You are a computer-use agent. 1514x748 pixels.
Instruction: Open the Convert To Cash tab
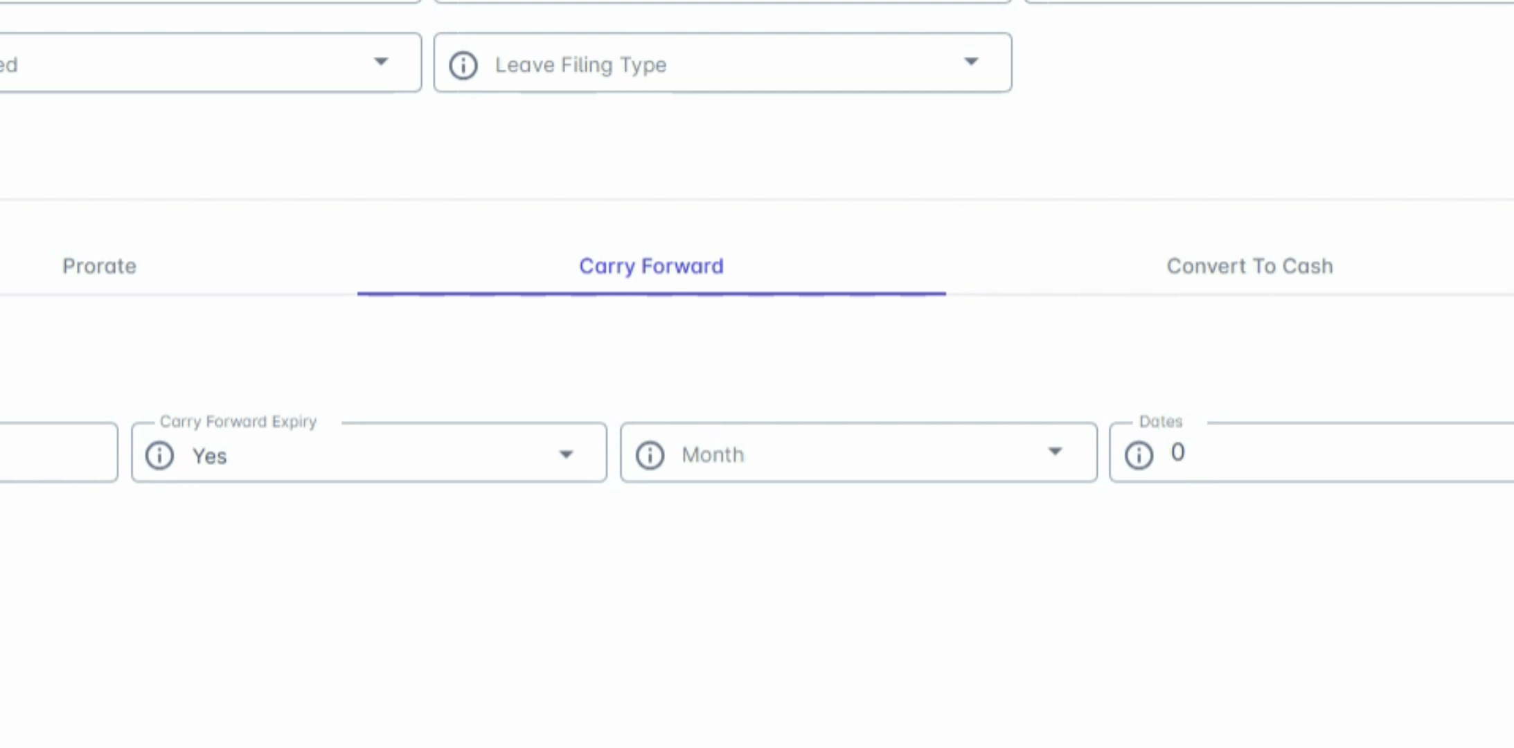(1249, 266)
